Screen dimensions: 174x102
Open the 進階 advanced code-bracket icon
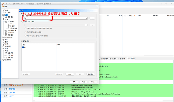click(x=4, y=51)
